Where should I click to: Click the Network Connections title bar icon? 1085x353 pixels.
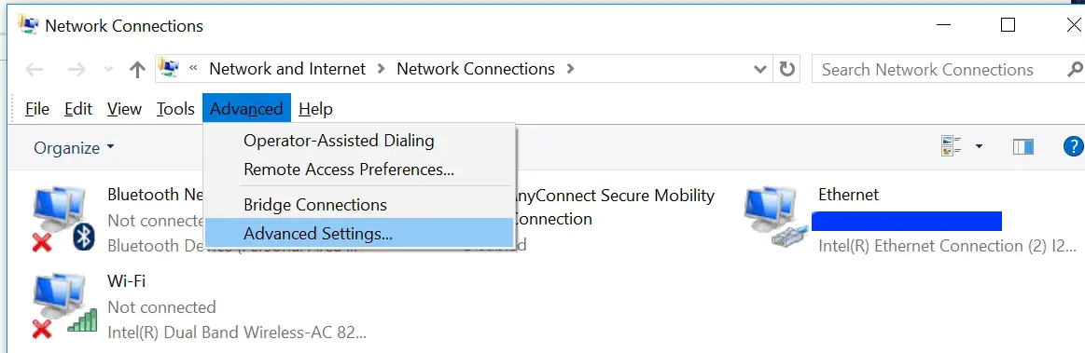(28, 25)
